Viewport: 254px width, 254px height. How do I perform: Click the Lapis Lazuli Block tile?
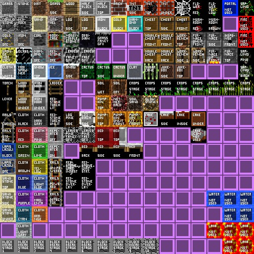click(8, 151)
